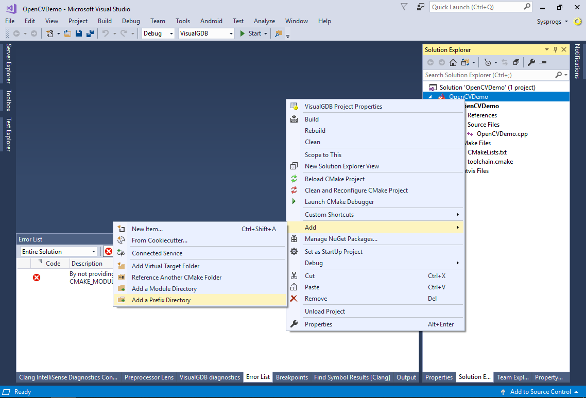Click Add to Source Control

[x=539, y=392]
